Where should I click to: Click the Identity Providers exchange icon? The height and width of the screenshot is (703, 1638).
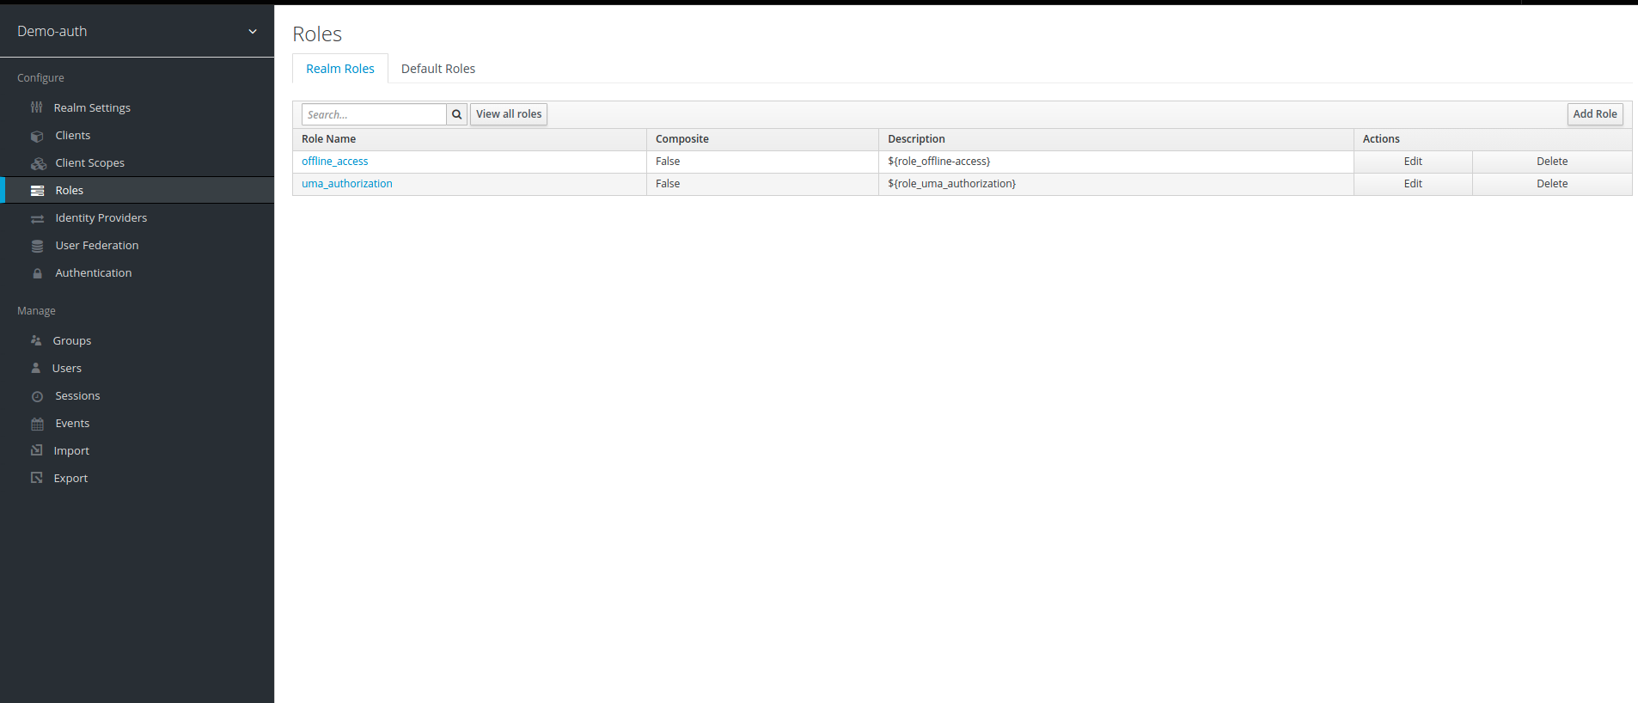click(x=37, y=218)
